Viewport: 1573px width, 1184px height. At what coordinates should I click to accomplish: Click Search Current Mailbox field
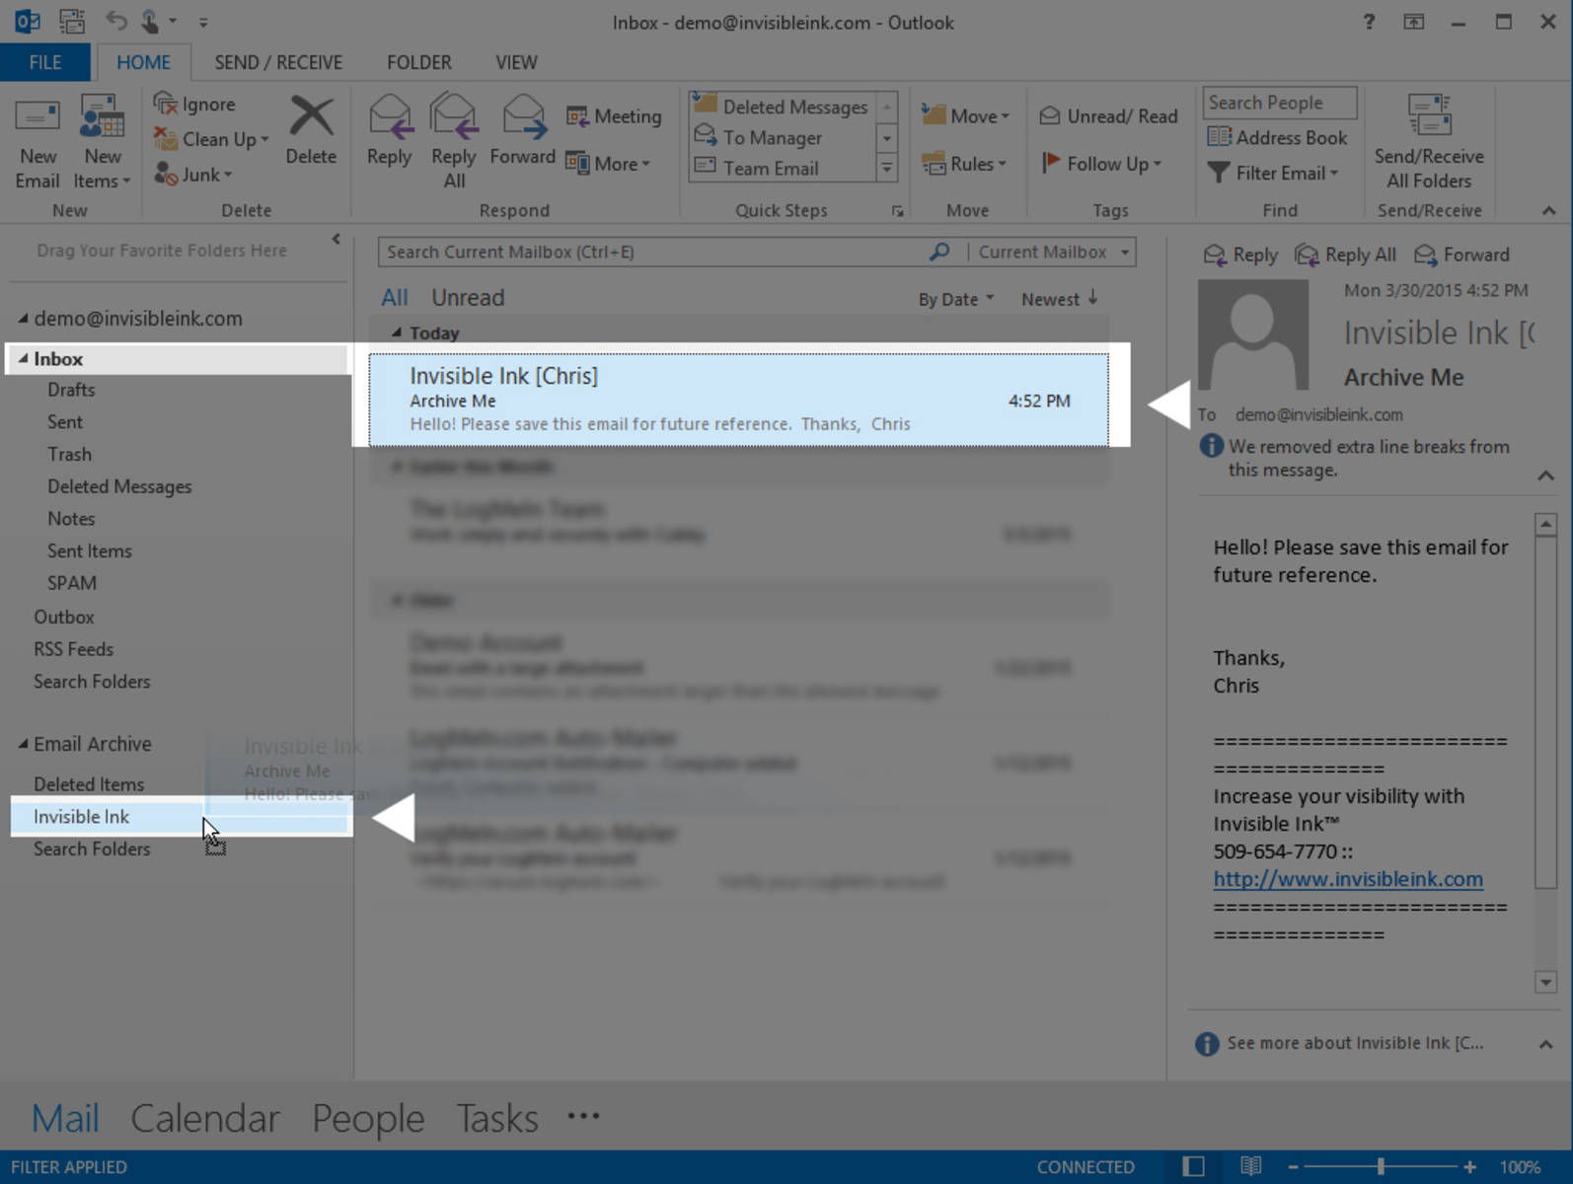tap(653, 252)
